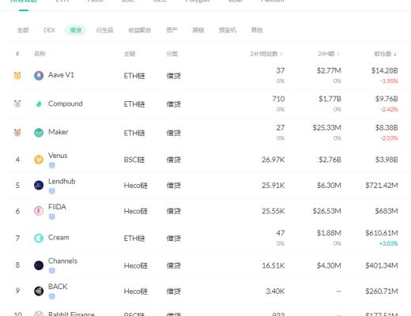
Task: Click the $26.53M 24H amount for FIIDA
Action: (x=326, y=211)
